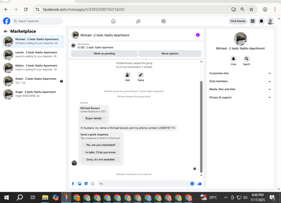The width and height of the screenshot is (281, 203).
Task: Expand Chat members section
Action: pos(240,82)
